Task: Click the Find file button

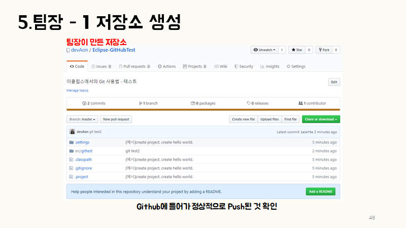Action: coord(290,119)
